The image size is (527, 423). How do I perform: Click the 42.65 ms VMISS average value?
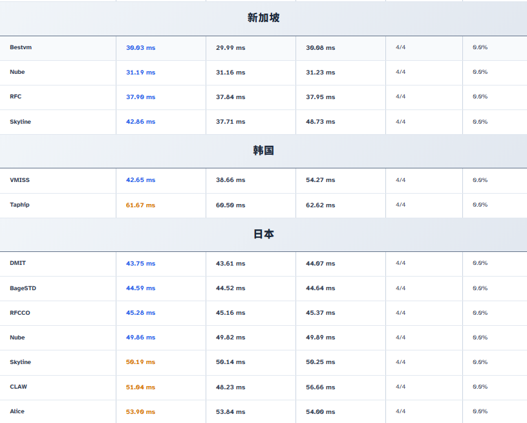(x=140, y=180)
